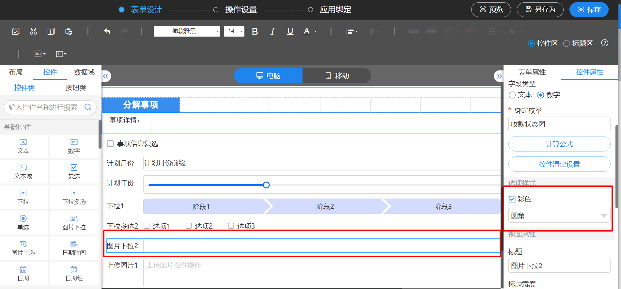The height and width of the screenshot is (289, 621).
Task: Choose 文本 field type radio
Action: pos(512,95)
